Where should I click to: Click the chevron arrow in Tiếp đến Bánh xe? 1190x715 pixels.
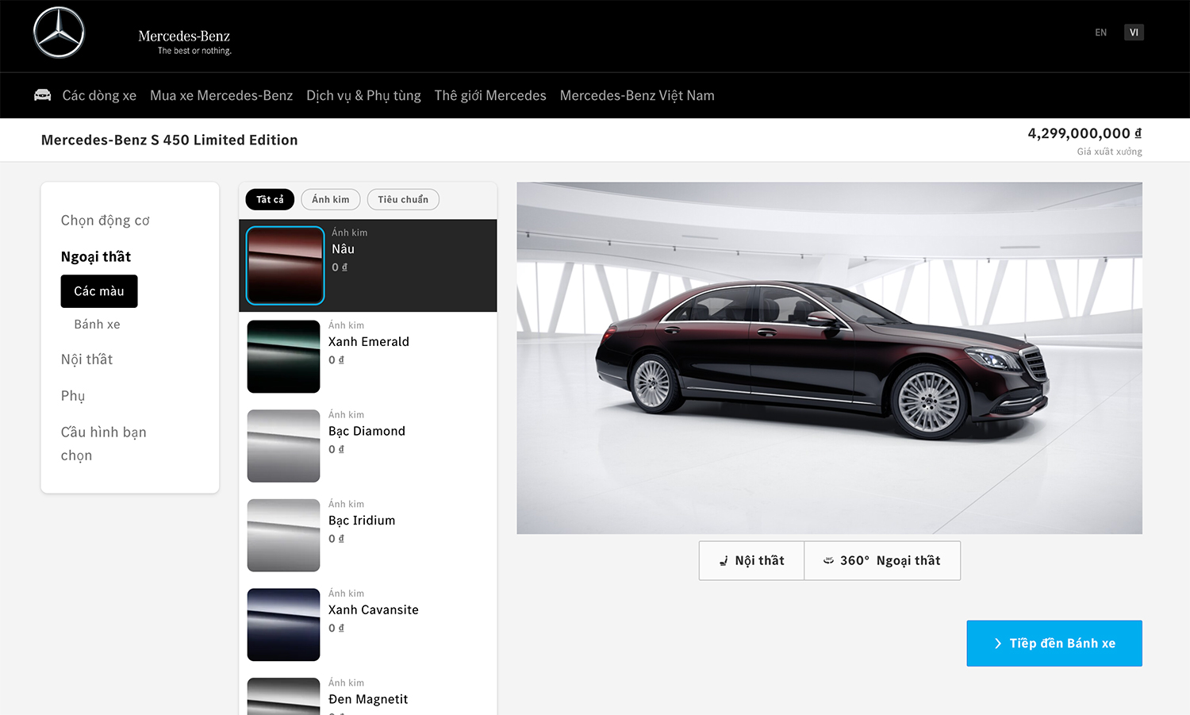tap(998, 644)
